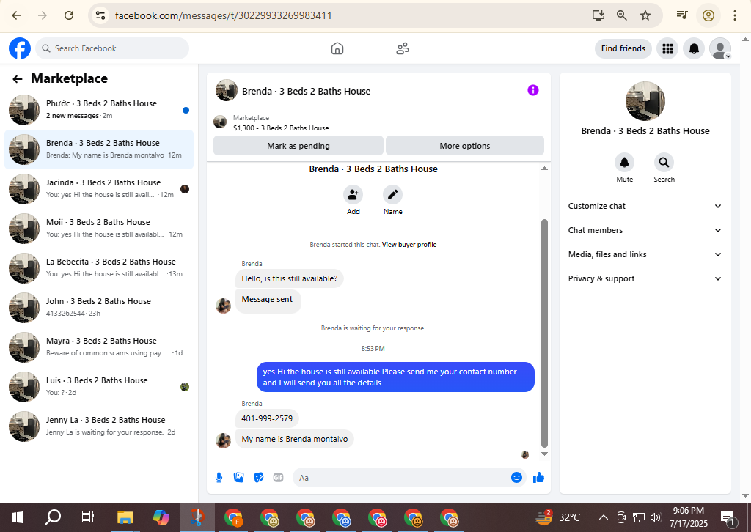
Task: Choose a sticker icon
Action: (x=259, y=478)
